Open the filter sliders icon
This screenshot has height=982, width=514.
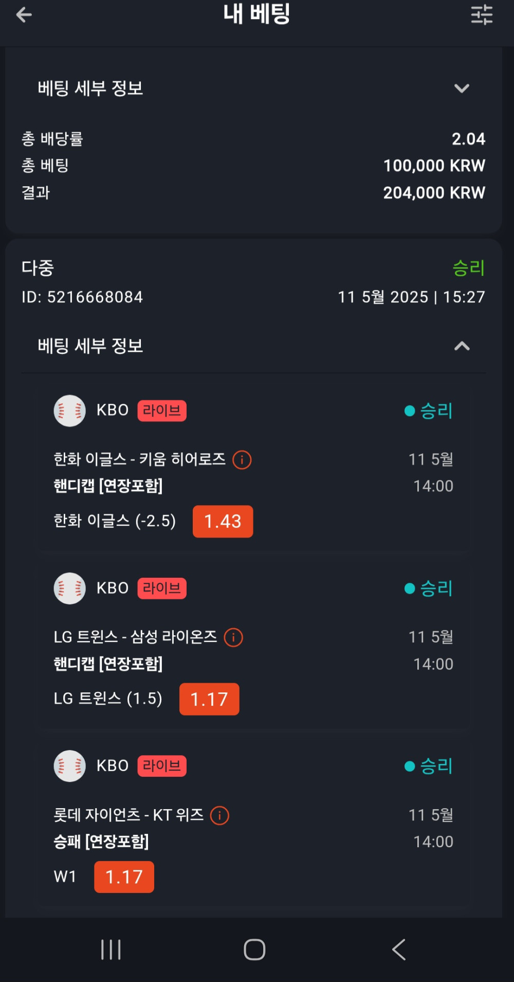tap(482, 15)
